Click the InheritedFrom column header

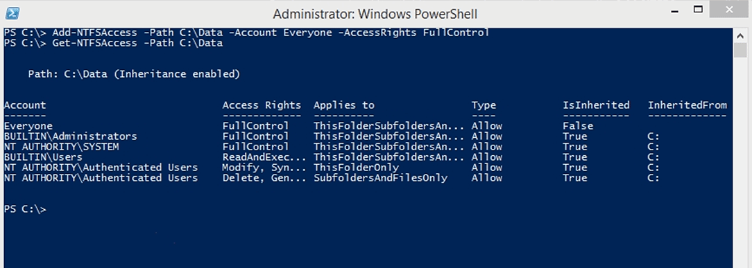click(x=687, y=105)
